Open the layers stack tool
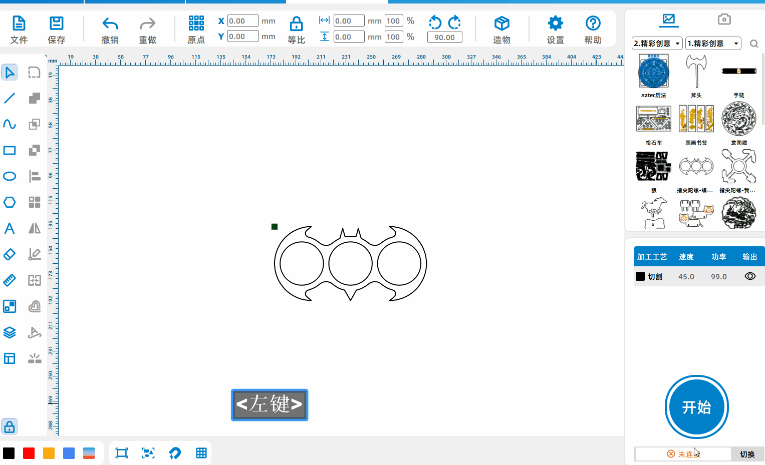 point(10,332)
